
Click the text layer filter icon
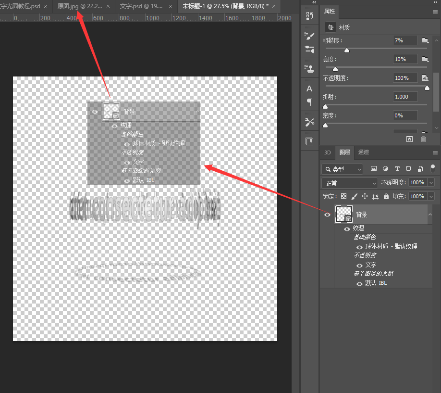pyautogui.click(x=397, y=169)
